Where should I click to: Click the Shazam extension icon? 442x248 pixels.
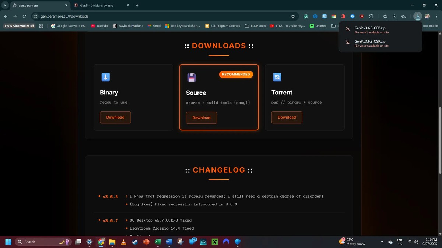coord(352,16)
